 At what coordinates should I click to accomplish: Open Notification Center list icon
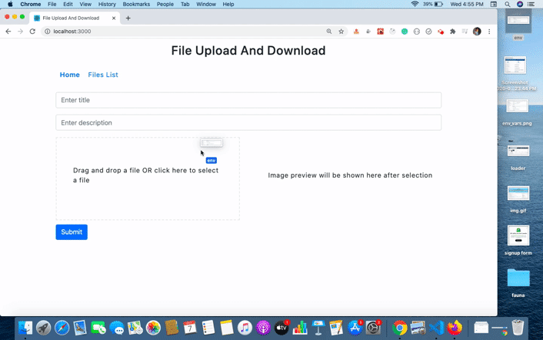(531, 4)
